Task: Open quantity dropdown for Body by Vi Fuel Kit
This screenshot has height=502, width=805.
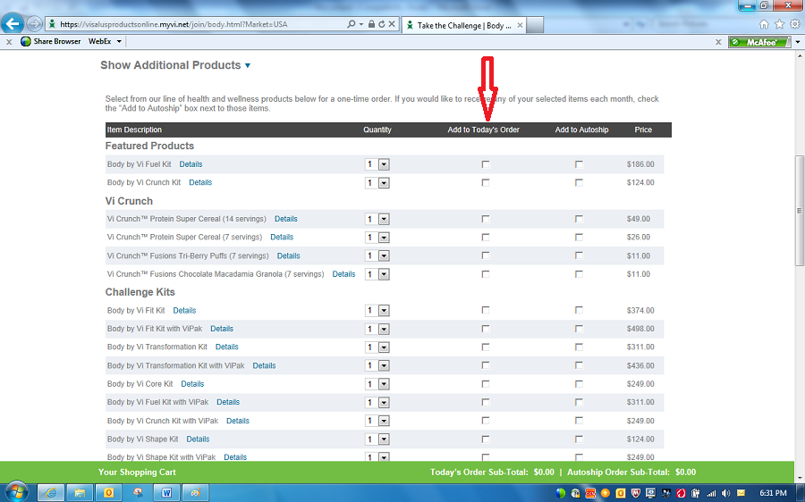Action: pyautogui.click(x=384, y=164)
